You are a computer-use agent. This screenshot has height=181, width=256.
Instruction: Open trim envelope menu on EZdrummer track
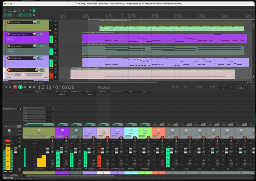coord(10,27)
